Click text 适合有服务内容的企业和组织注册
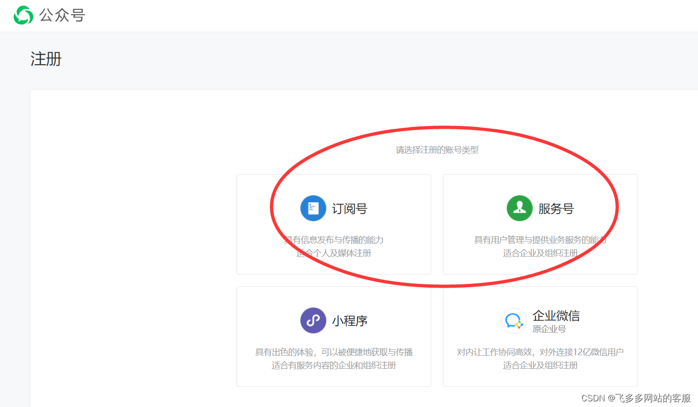Image resolution: width=698 pixels, height=407 pixels. pyautogui.click(x=333, y=365)
